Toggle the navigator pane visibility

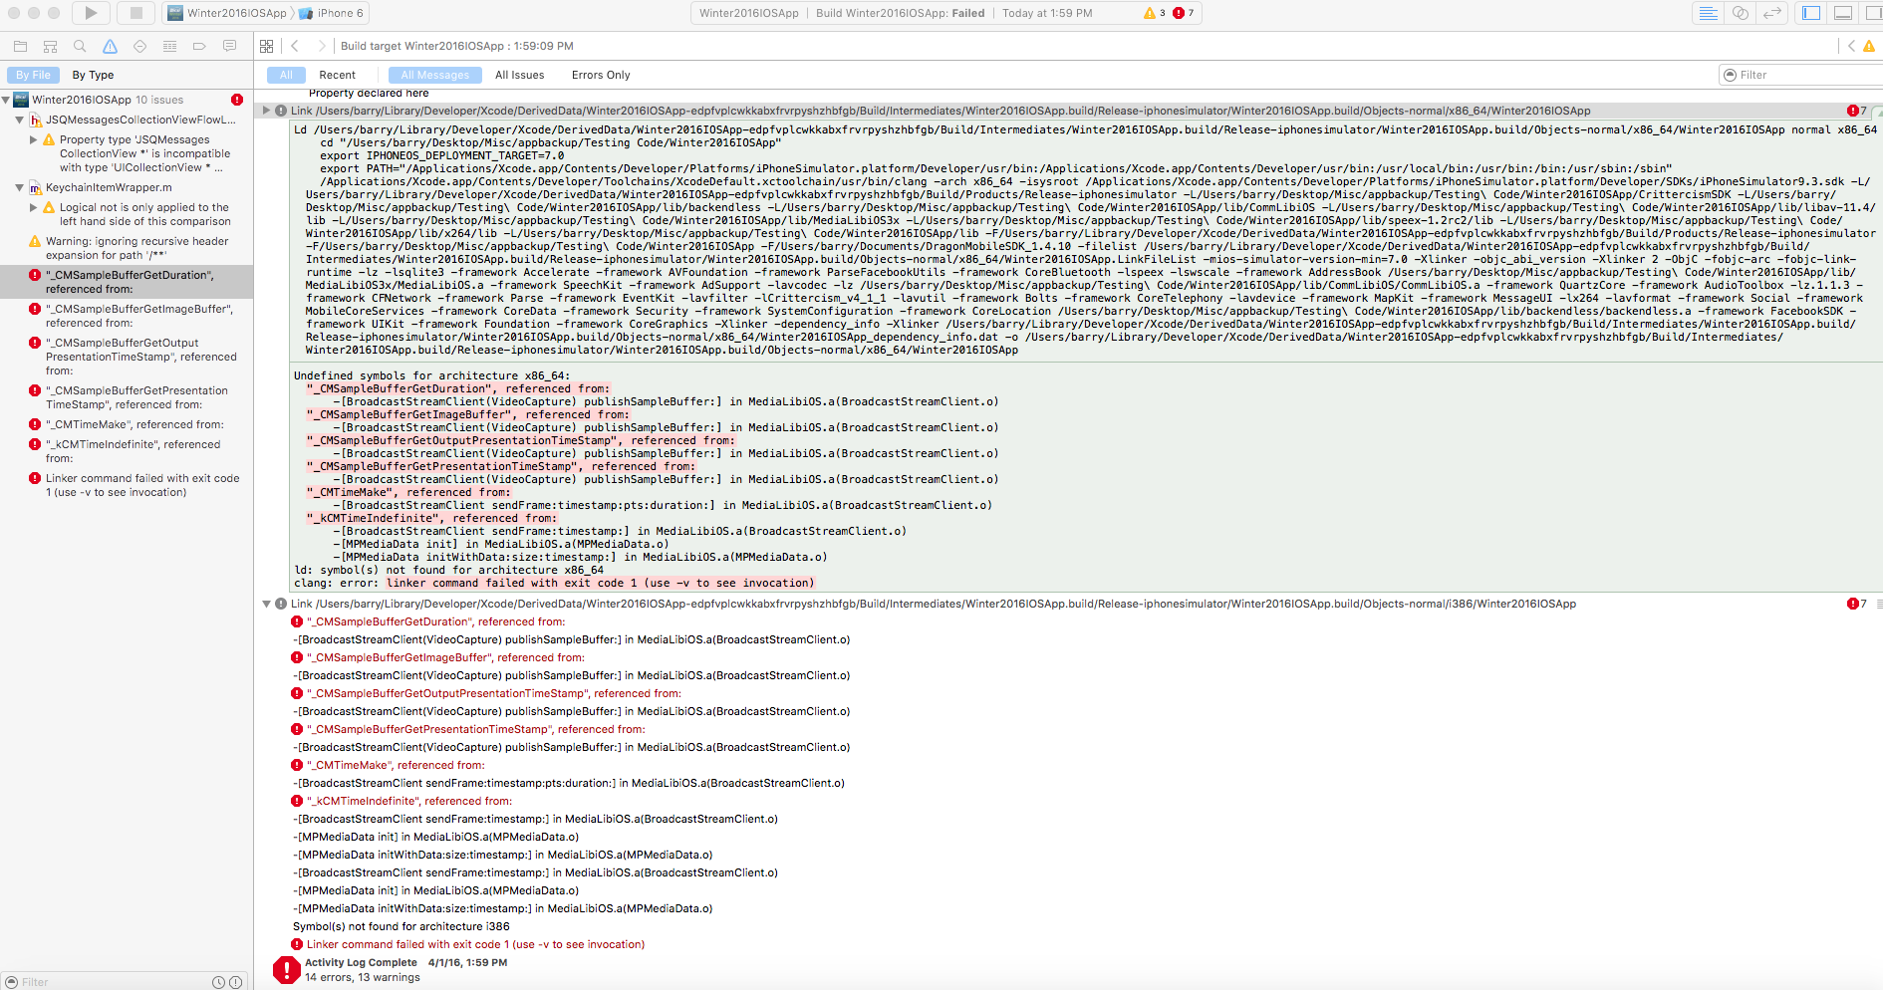pos(1811,13)
